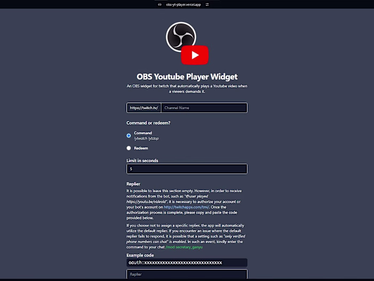
Task: Click the oauth example code text
Action: coord(176,263)
